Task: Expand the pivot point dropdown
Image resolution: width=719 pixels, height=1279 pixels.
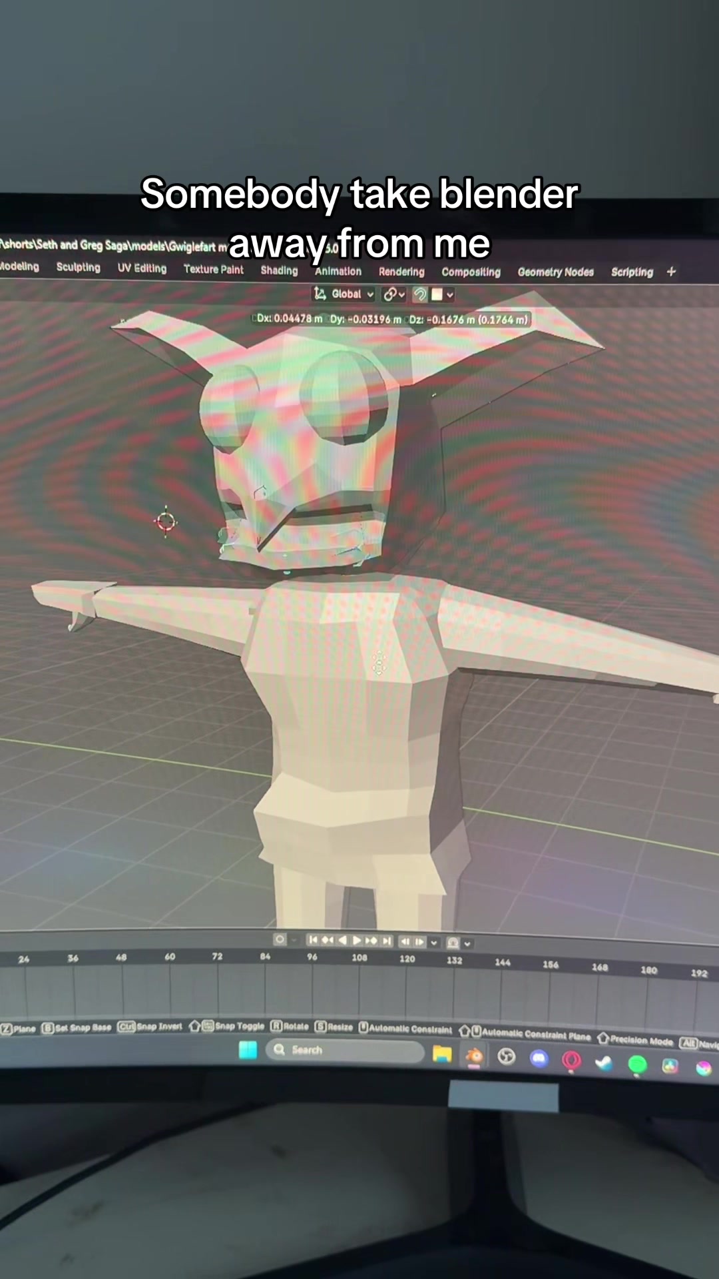Action: pyautogui.click(x=394, y=294)
